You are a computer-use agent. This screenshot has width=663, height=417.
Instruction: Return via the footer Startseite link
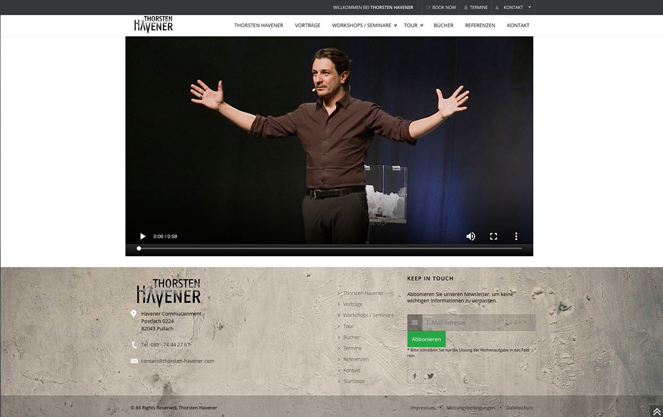pos(353,381)
